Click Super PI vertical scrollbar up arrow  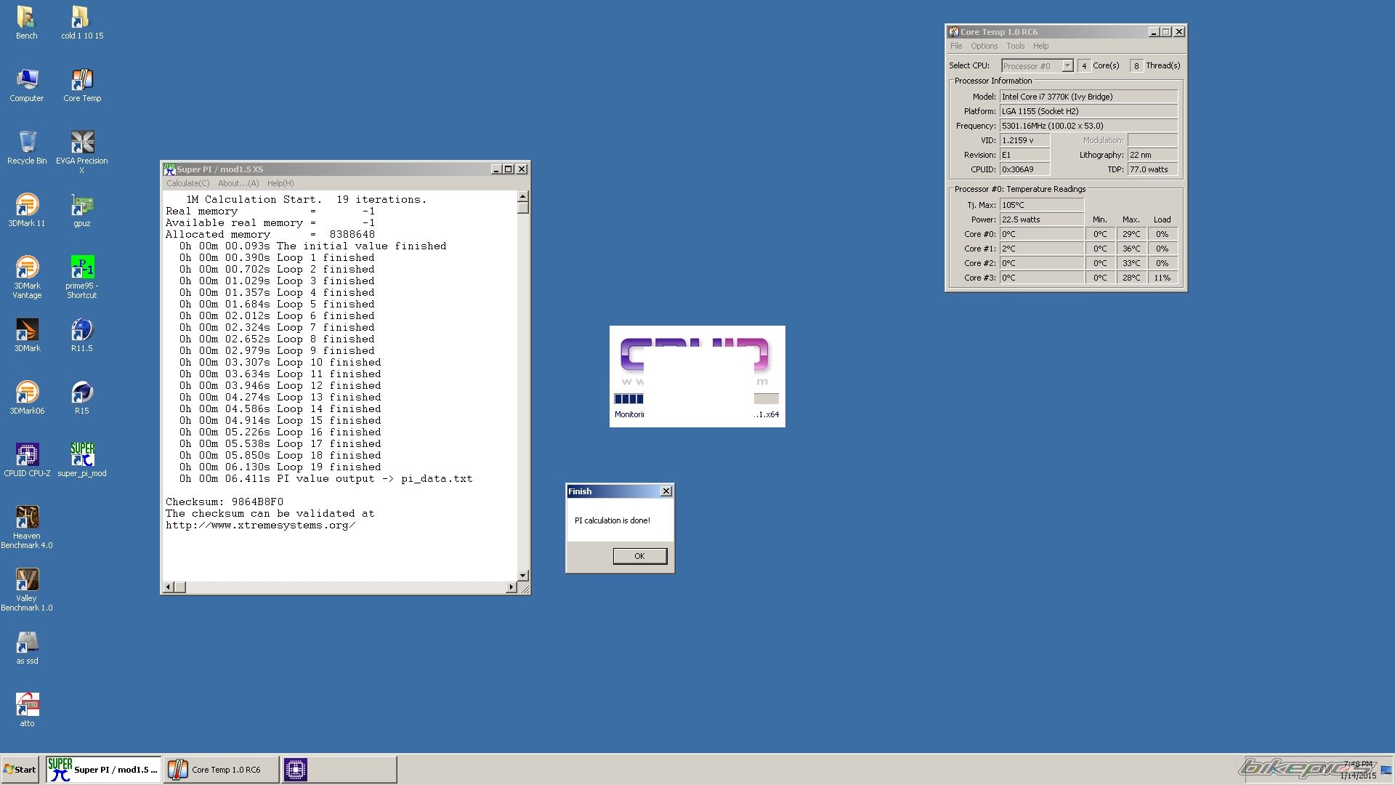522,197
